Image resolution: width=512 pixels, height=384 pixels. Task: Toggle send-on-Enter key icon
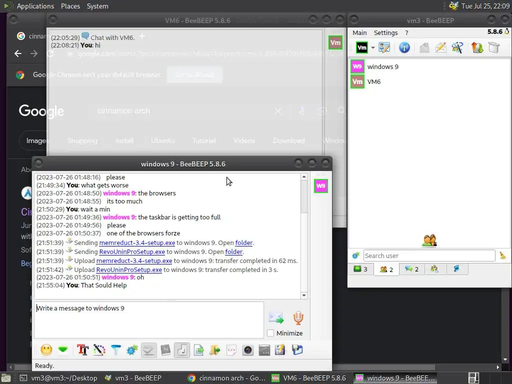(x=182, y=350)
